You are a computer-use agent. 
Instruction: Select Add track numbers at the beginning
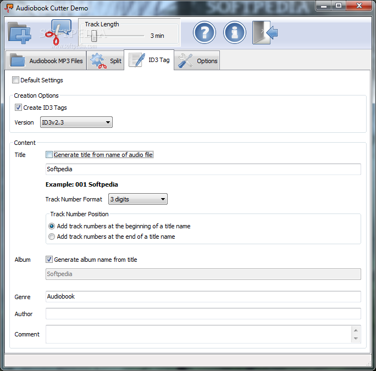tap(52, 226)
